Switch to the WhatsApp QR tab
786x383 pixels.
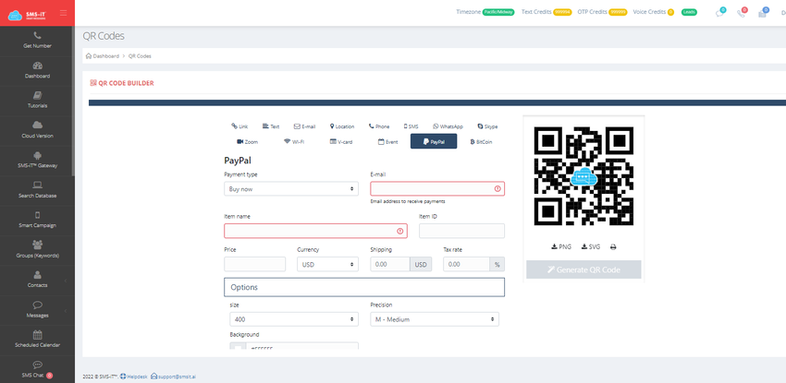click(x=448, y=126)
